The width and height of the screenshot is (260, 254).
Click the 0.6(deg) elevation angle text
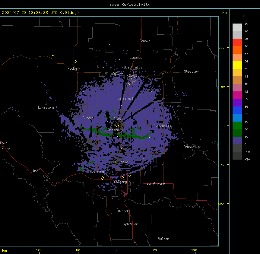[69, 13]
